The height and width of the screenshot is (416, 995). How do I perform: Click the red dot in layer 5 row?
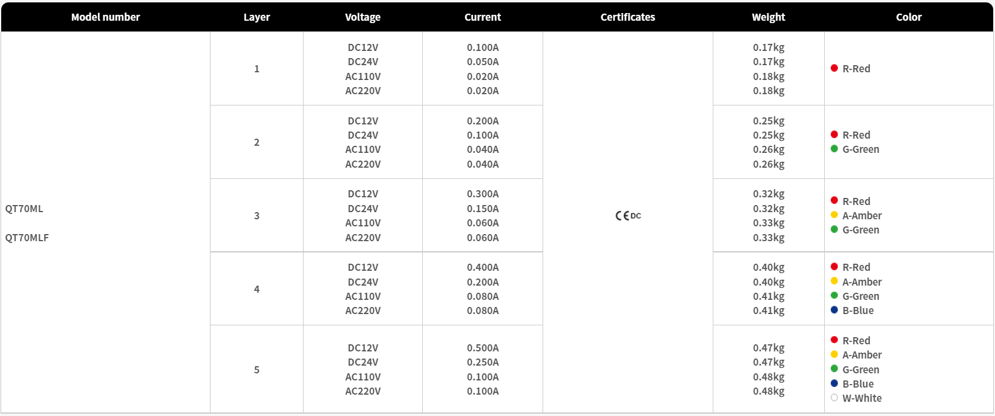(x=834, y=340)
